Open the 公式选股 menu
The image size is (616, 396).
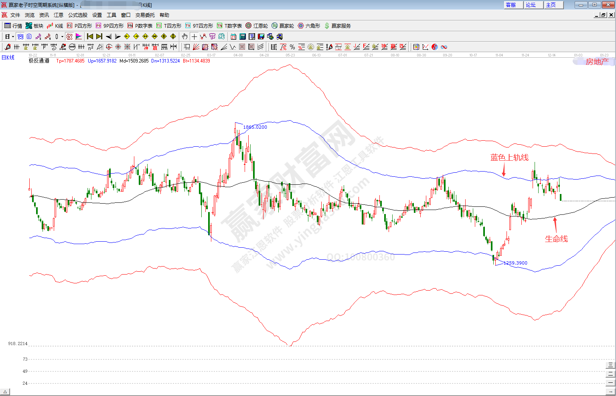[x=77, y=15]
